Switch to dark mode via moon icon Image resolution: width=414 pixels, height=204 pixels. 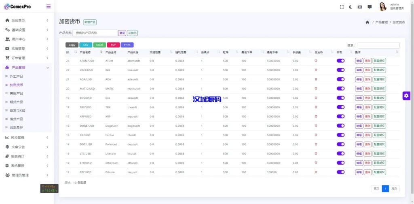(x=351, y=7)
